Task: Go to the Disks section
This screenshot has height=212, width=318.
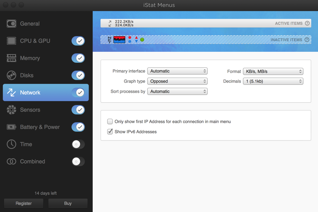Action: pyautogui.click(x=27, y=75)
